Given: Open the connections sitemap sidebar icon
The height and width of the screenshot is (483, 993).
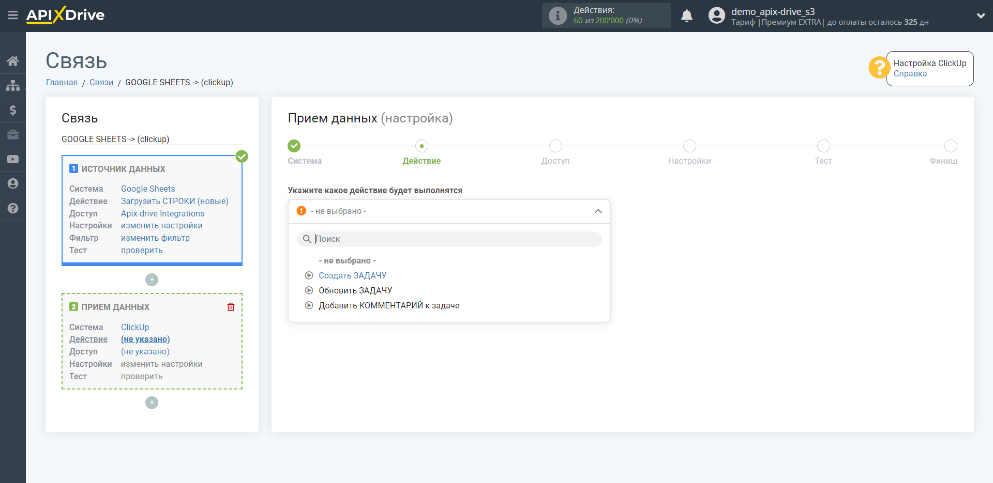Looking at the screenshot, I should point(13,85).
